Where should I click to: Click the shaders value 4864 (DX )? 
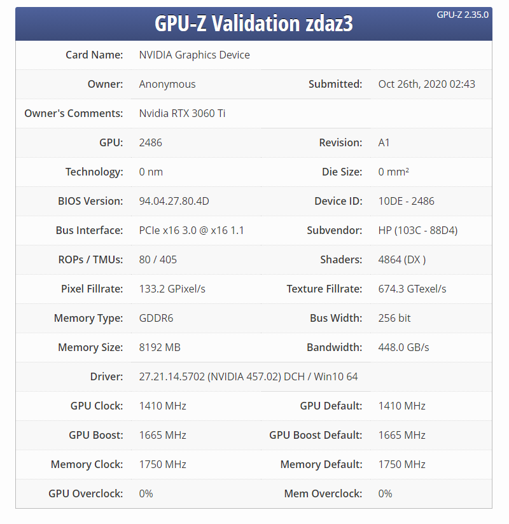401,259
